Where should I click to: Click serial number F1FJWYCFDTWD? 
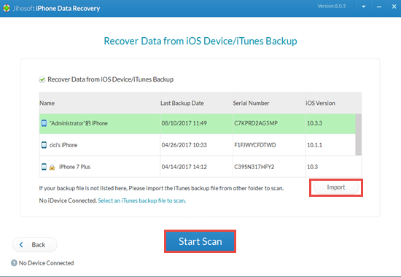click(255, 145)
